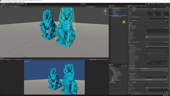Toggle the Use Gravity checkbox
The width and height of the screenshot is (170, 96).
click(146, 34)
